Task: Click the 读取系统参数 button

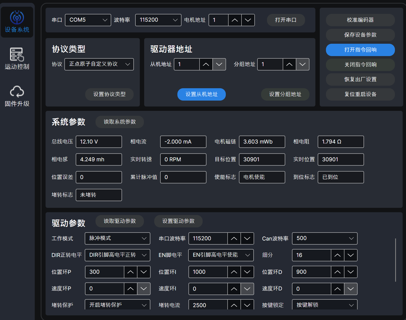Action: tap(120, 122)
